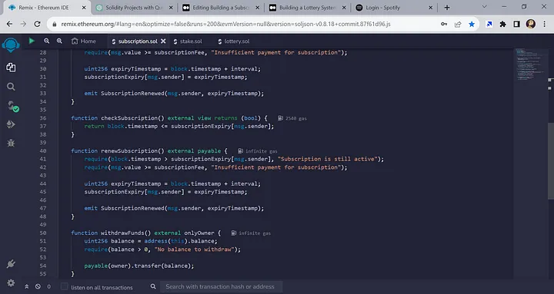Viewport: 554px width, 294px height.
Task: Expand the terminal with double chevron icon
Action: point(26,286)
